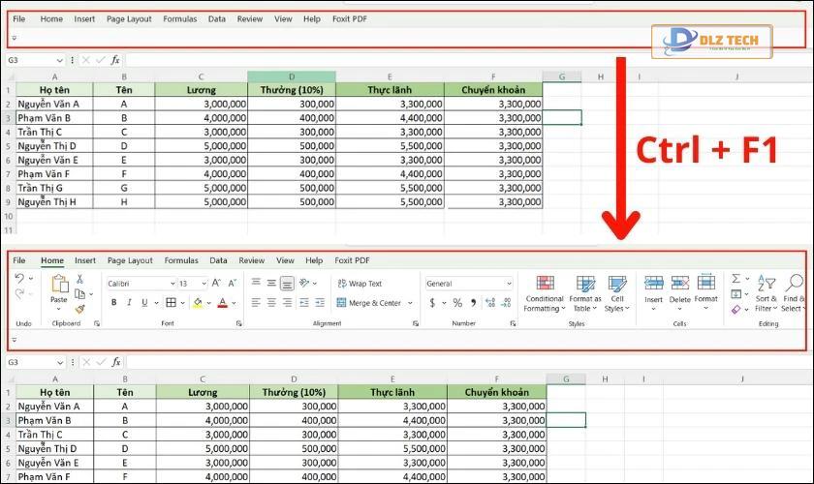The width and height of the screenshot is (814, 484).
Task: Insert Function fx icon in expanded-ribbon window
Action: [x=115, y=362]
